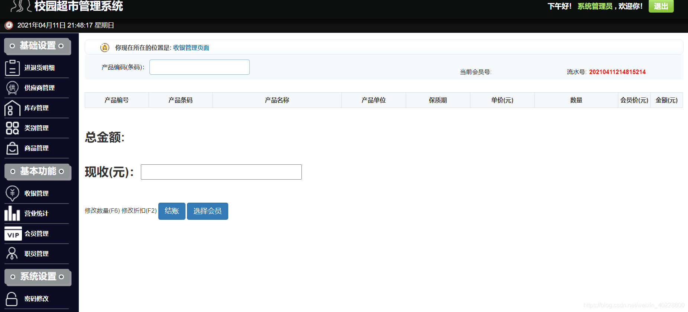Click the 收银管理页面 breadcrumb link
The width and height of the screenshot is (688, 312).
coord(191,48)
